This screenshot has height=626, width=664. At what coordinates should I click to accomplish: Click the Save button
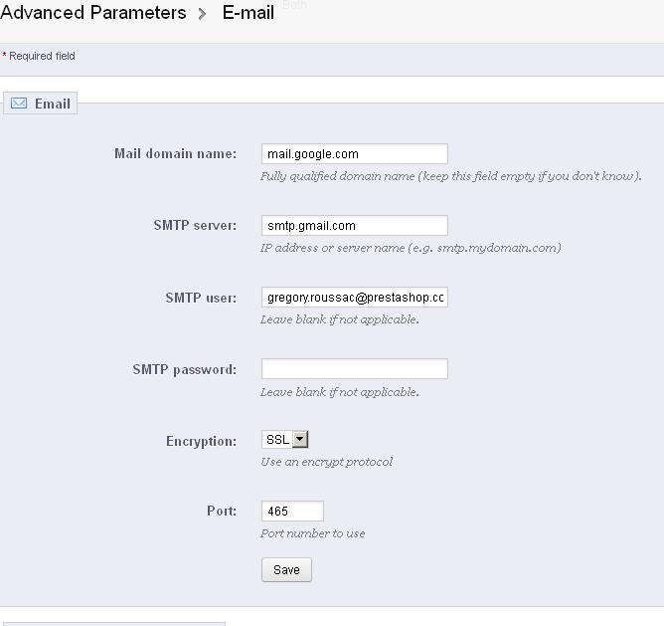pyautogui.click(x=286, y=569)
